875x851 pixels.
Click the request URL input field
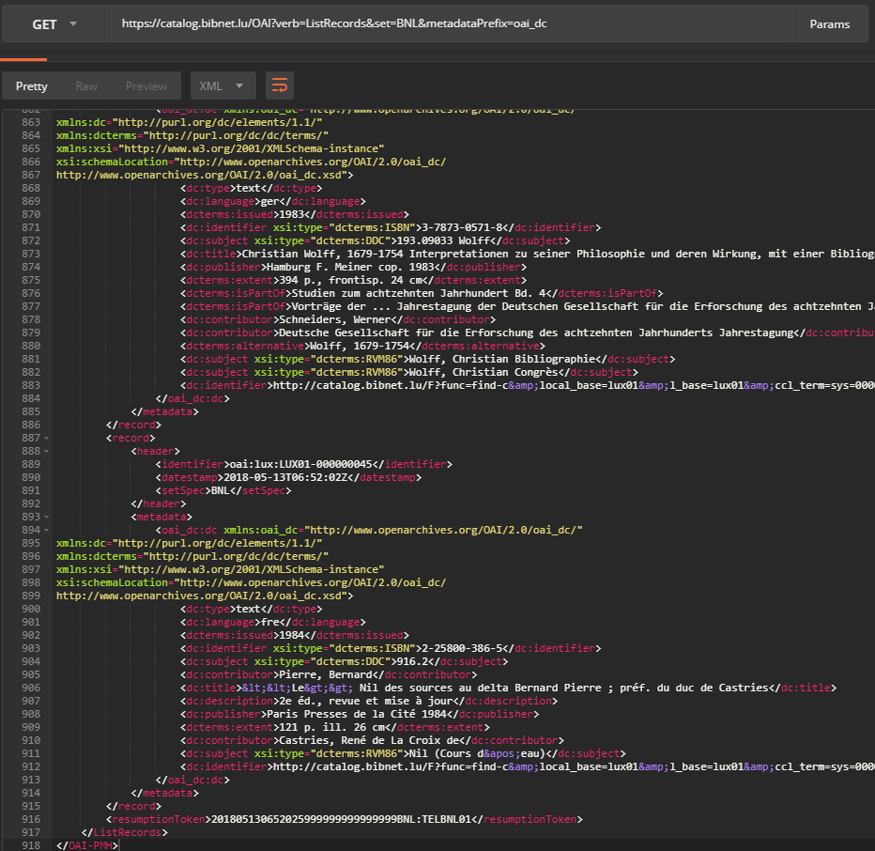coord(451,24)
